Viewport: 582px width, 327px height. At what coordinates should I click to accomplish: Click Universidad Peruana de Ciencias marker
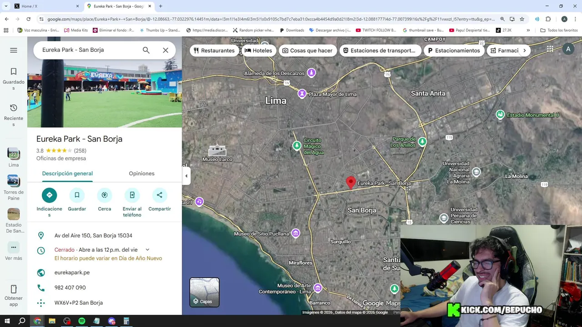tap(444, 218)
